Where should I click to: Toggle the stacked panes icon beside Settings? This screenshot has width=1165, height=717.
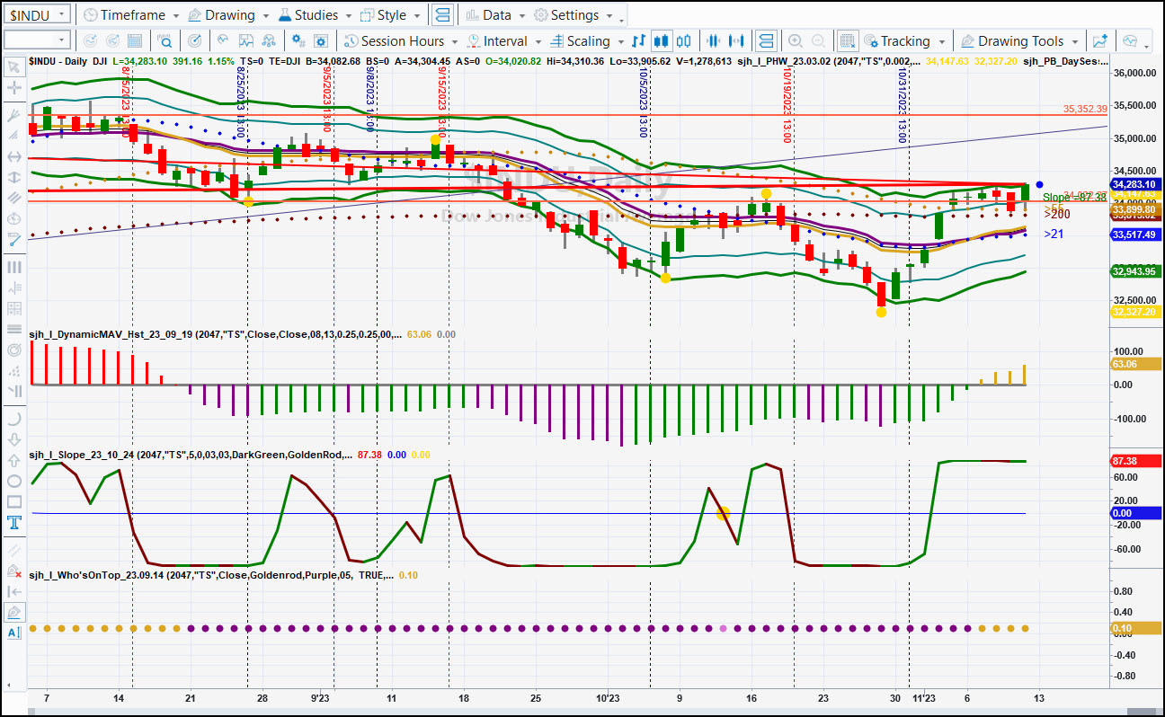point(442,15)
